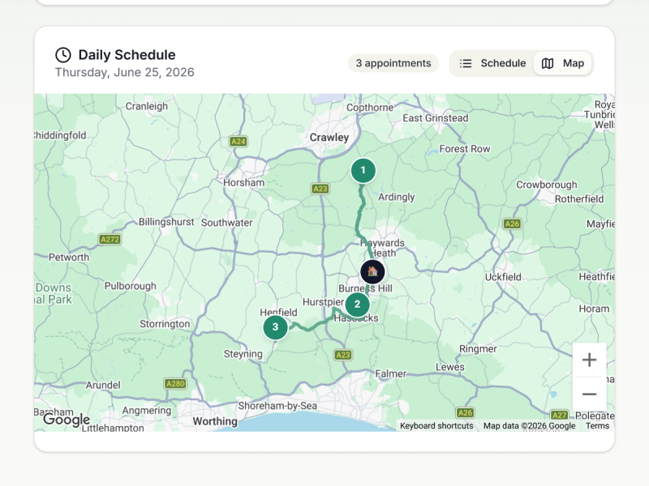The width and height of the screenshot is (649, 486).
Task: Click the Google logo on the map
Action: click(x=67, y=419)
